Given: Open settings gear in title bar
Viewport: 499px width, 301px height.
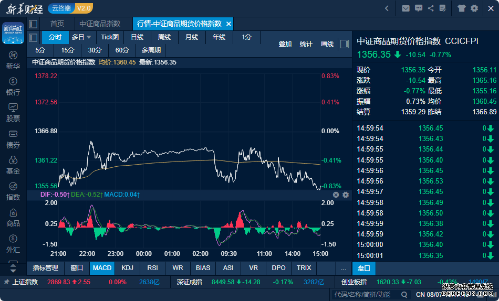Looking at the screenshot, I should 474,8.
